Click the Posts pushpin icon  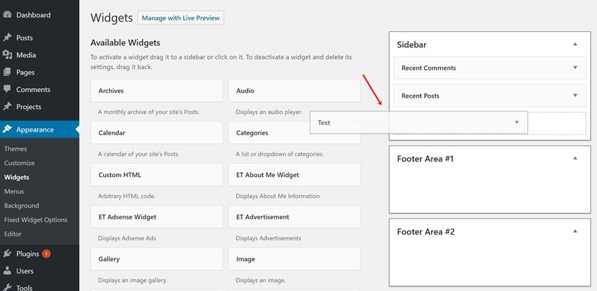[7, 38]
